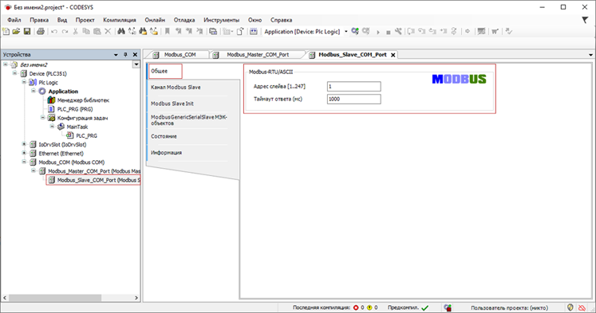Cut selection with the scissors icon
This screenshot has height=313, width=596.
point(75,32)
